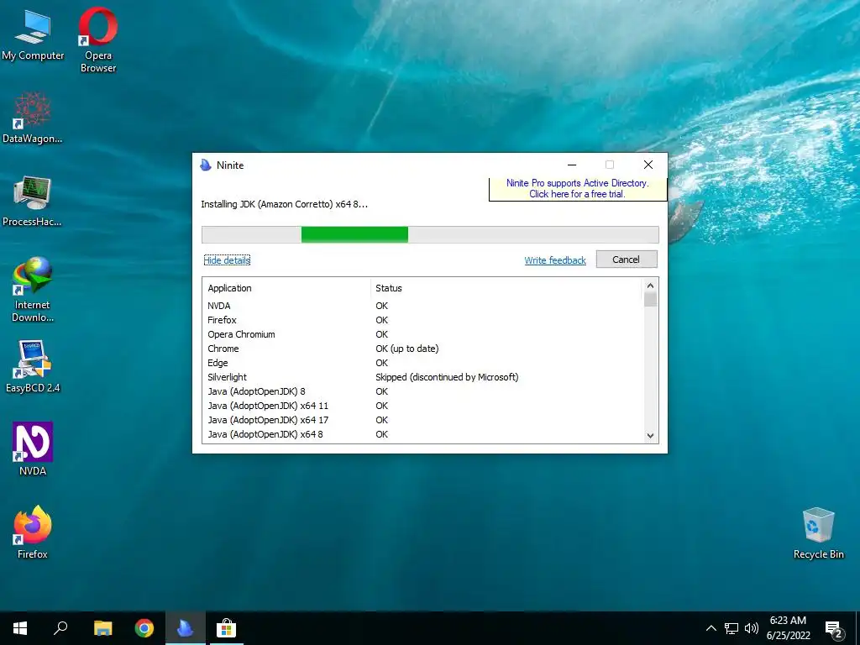Select the Silverlight row

422,377
